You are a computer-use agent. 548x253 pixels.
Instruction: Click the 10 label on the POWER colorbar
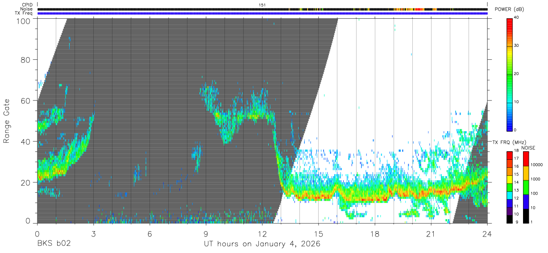[517, 102]
